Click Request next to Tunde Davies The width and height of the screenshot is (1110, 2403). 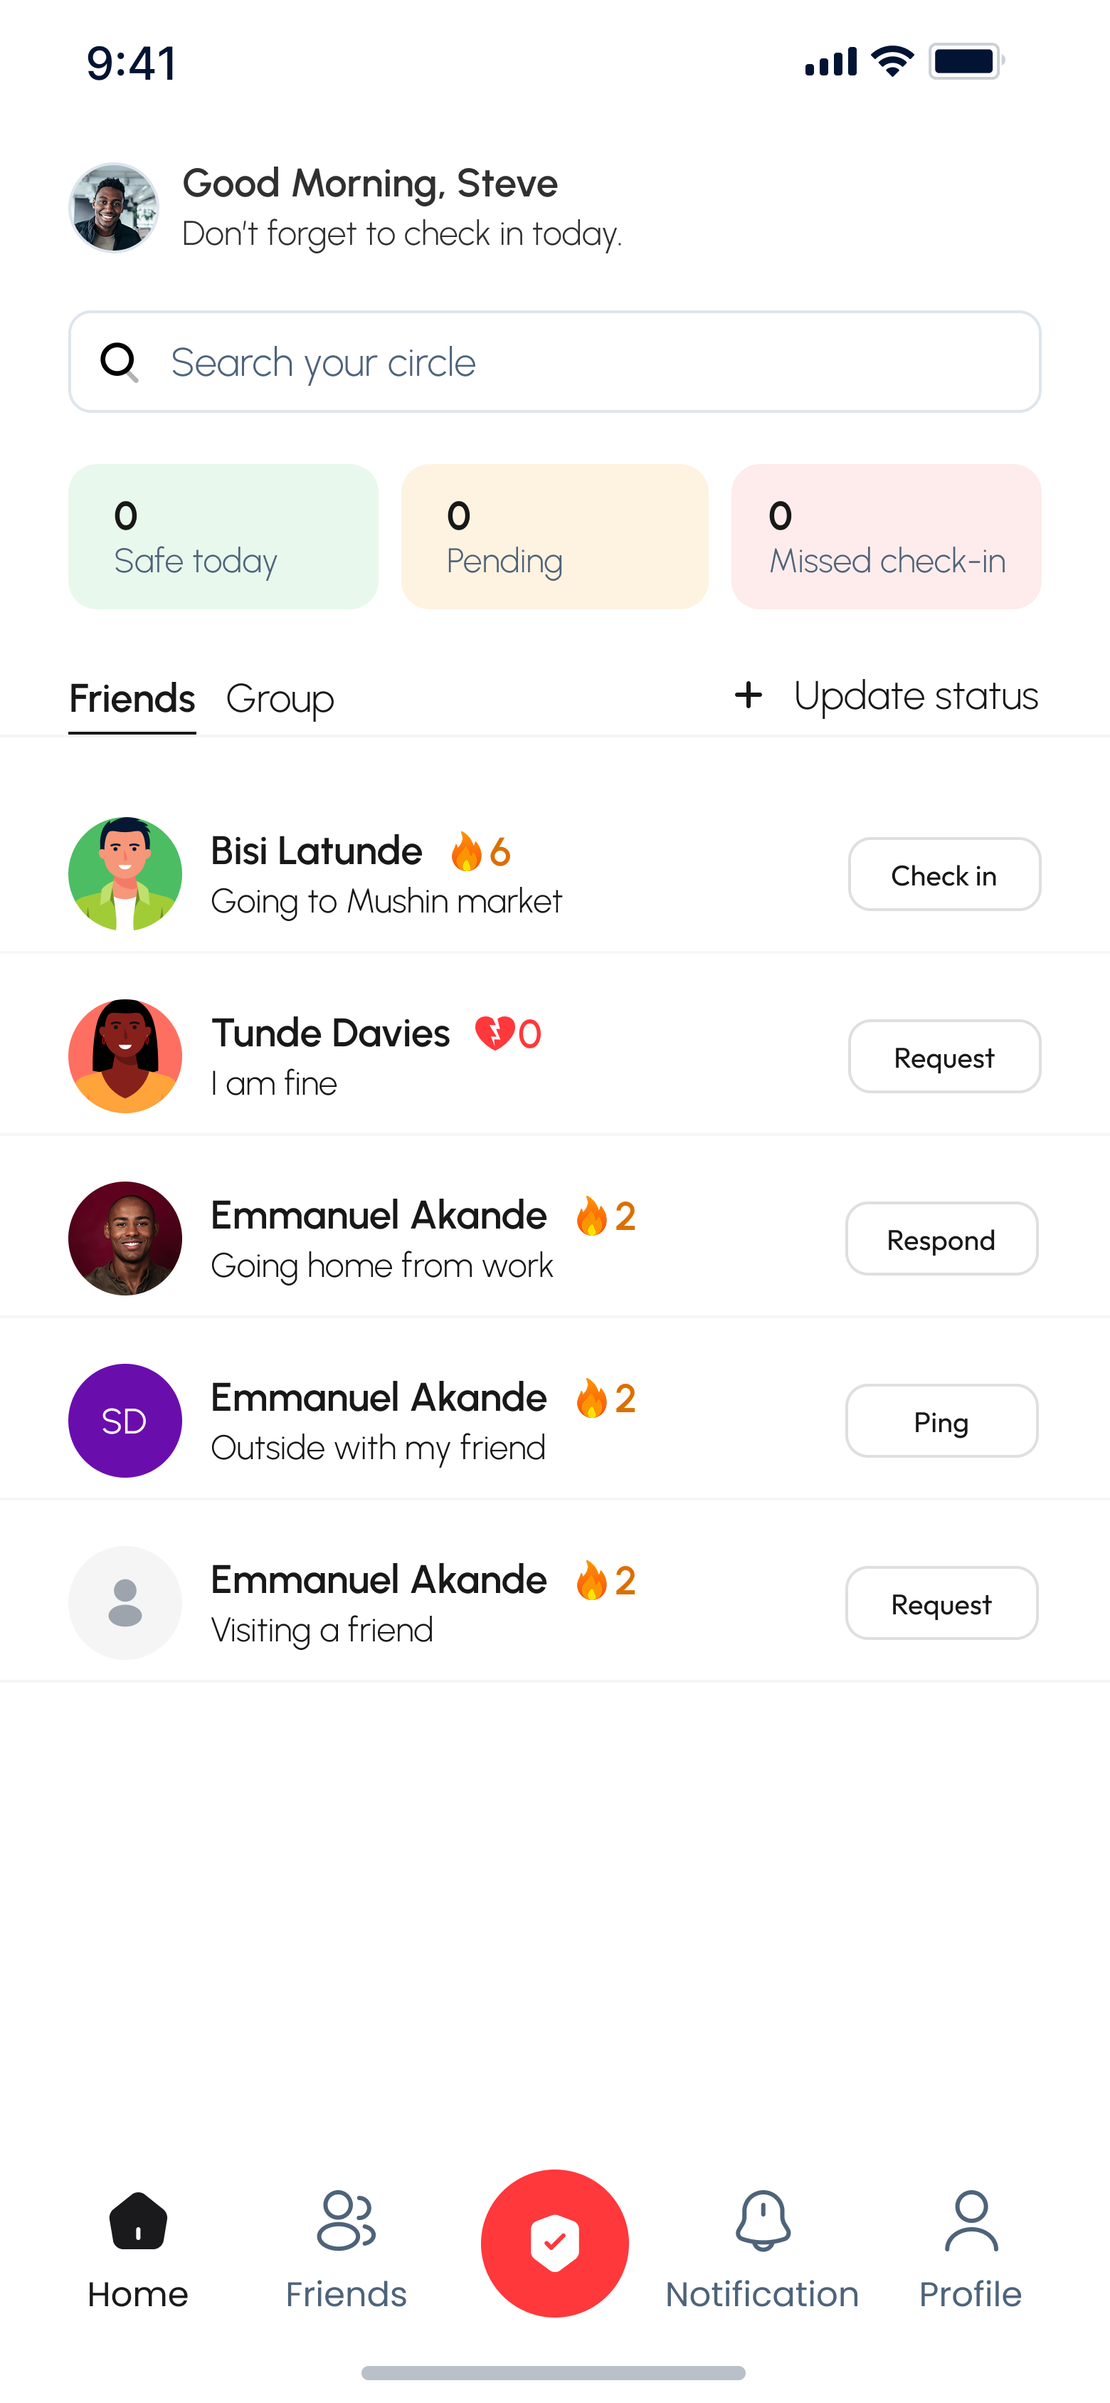pyautogui.click(x=944, y=1056)
